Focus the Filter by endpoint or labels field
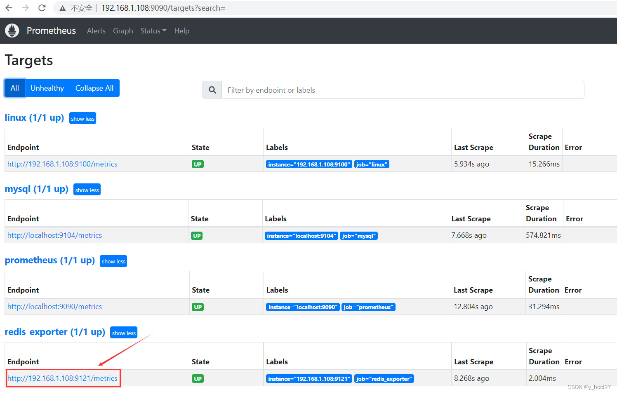The width and height of the screenshot is (617, 394). 403,90
